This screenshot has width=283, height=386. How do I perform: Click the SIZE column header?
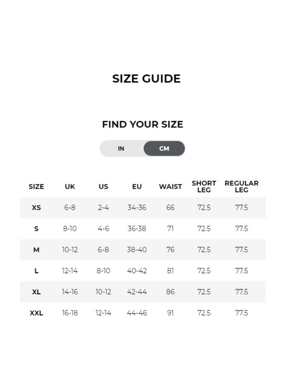[36, 187]
